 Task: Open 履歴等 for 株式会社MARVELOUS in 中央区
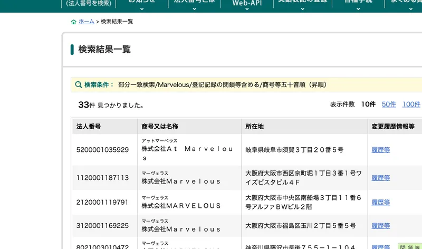pyautogui.click(x=380, y=203)
